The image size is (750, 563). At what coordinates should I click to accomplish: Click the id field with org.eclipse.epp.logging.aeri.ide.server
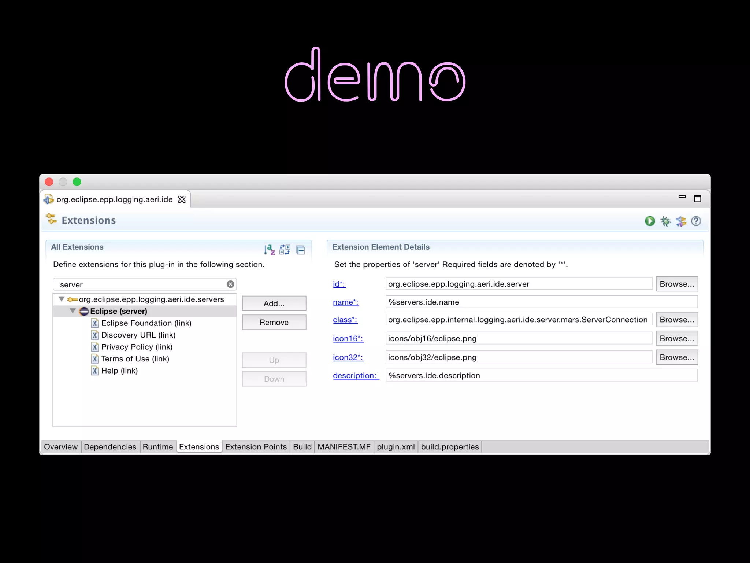tap(519, 284)
